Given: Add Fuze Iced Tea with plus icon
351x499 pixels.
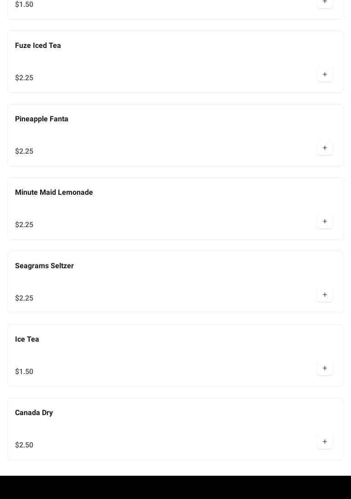Looking at the screenshot, I should 325,75.
